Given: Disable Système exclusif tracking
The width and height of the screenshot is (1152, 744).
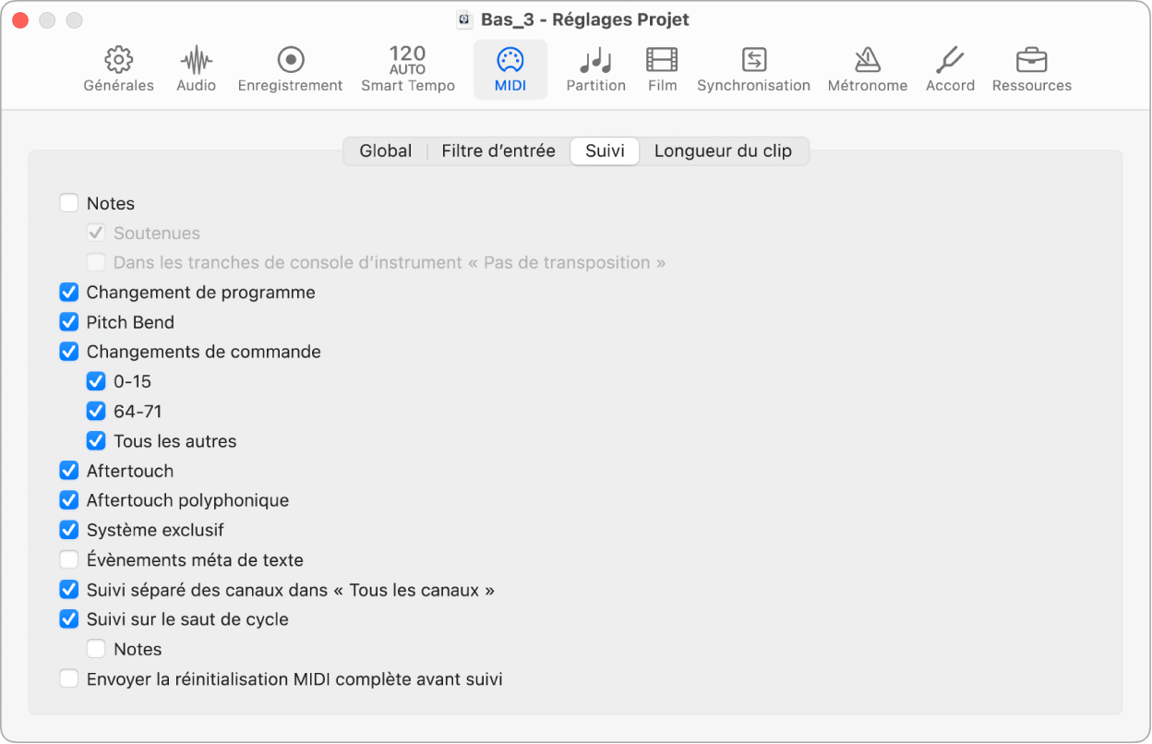Looking at the screenshot, I should click(x=68, y=530).
